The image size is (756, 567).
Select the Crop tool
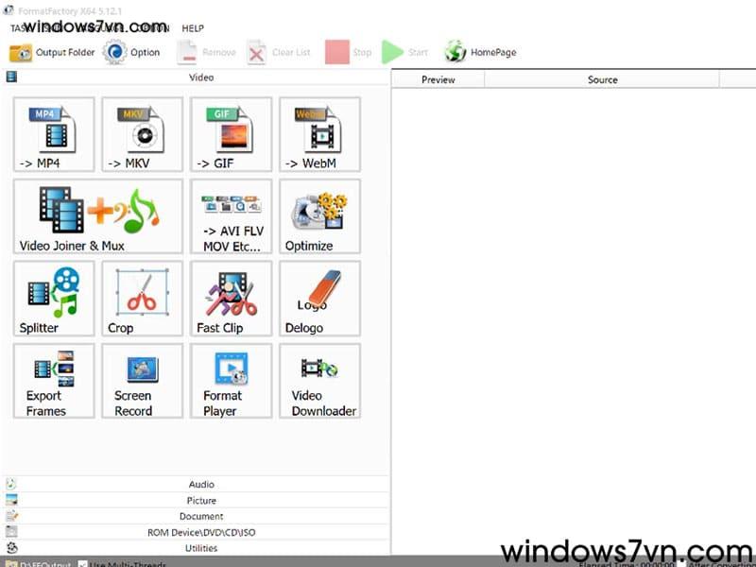pyautogui.click(x=142, y=299)
